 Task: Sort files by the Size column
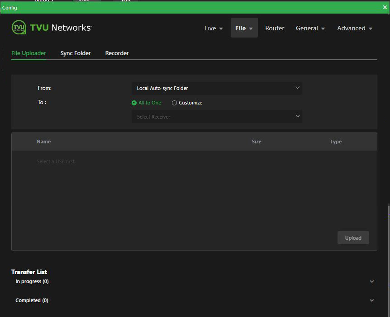pos(257,142)
